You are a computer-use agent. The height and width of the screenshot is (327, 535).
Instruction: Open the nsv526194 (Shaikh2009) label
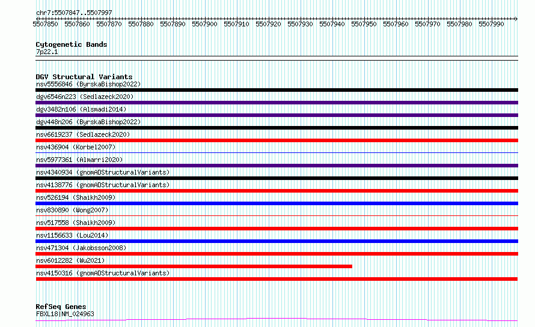(76, 197)
